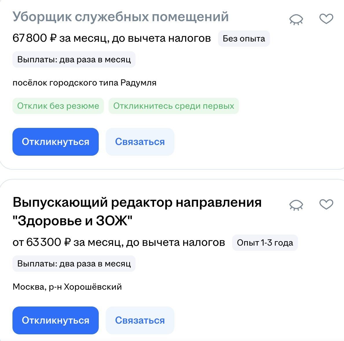Apply via Откликнуться to the редактор vacancy
Viewport: 344px width, 341px height.
tap(56, 320)
